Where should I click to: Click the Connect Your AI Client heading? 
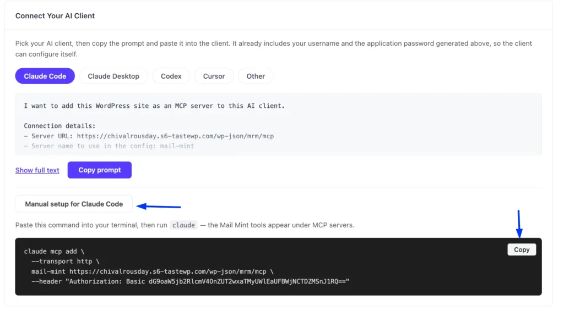tap(55, 16)
